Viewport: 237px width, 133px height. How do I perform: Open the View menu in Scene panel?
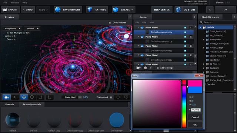151,23
